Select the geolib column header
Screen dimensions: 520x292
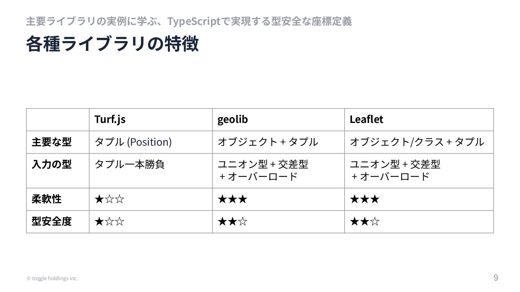(x=233, y=119)
